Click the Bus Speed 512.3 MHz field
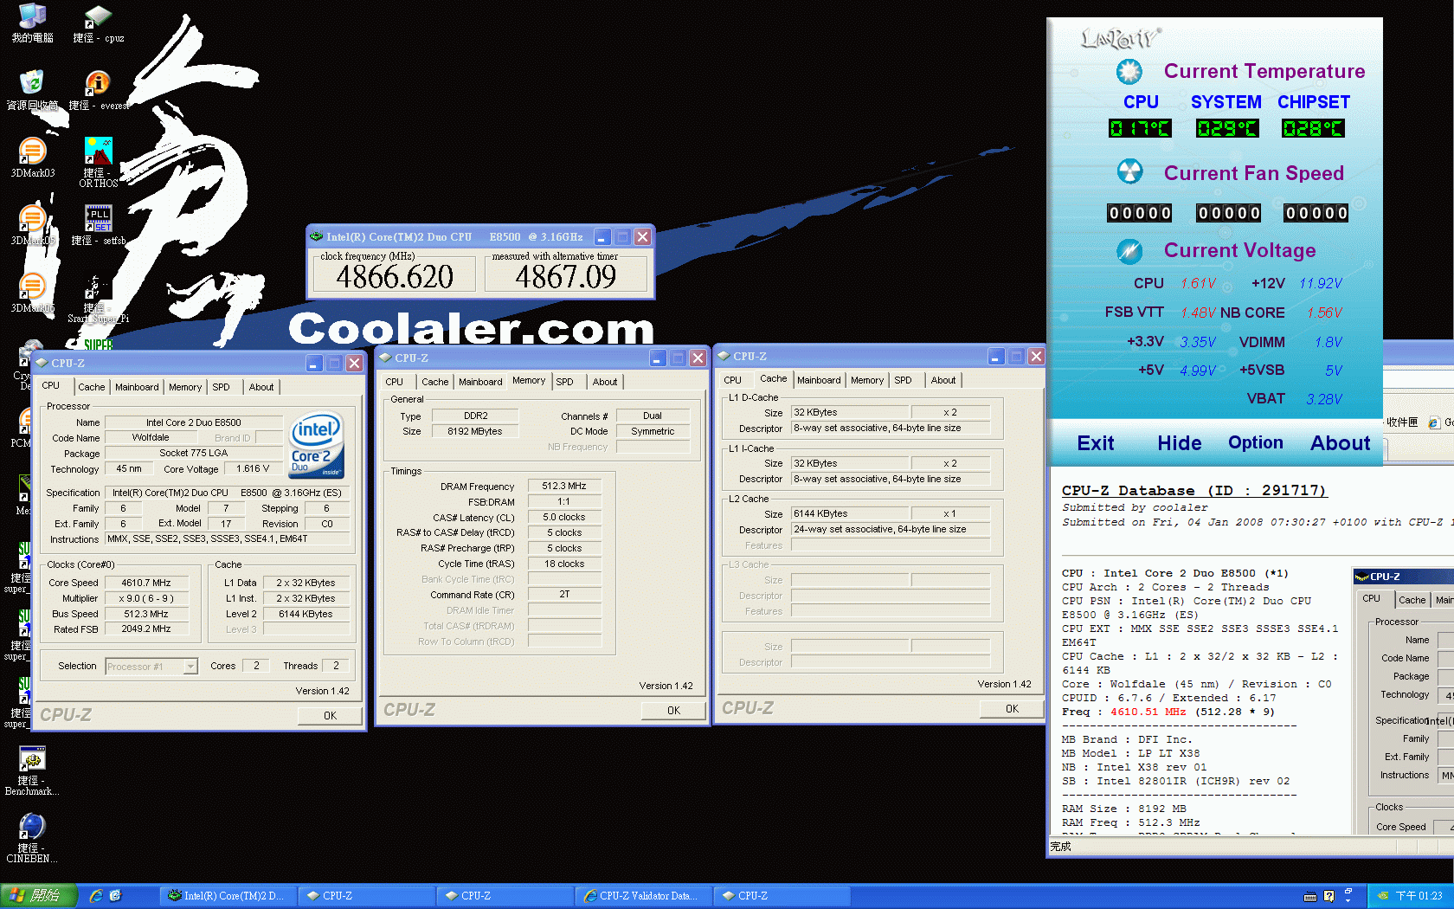Image resolution: width=1454 pixels, height=909 pixels. [145, 614]
